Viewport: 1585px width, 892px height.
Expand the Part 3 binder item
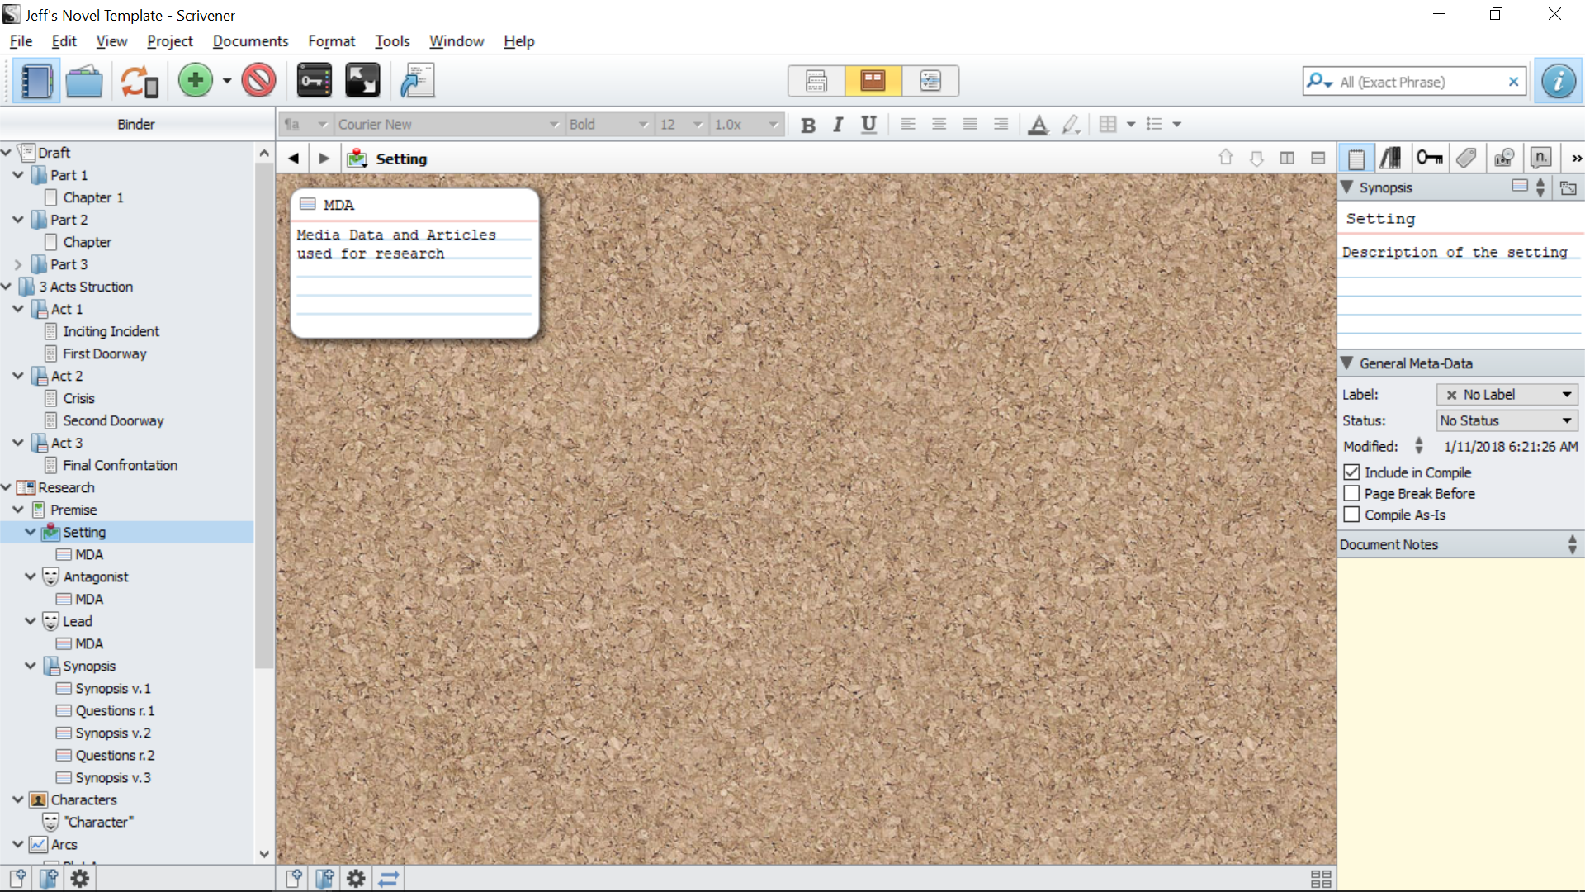coord(18,263)
